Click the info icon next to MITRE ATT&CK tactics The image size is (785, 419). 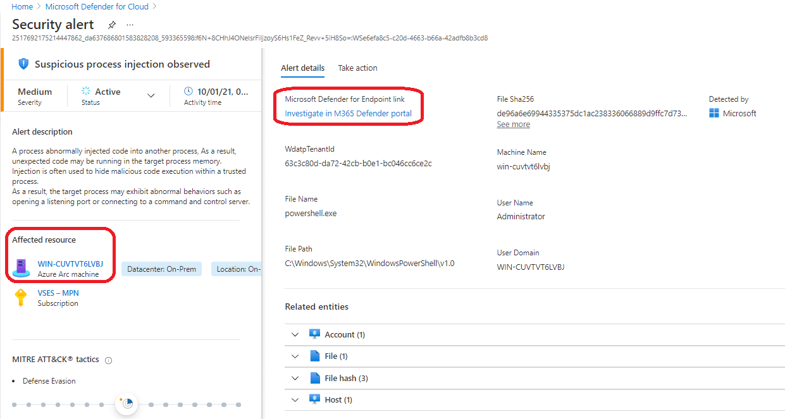coord(108,360)
